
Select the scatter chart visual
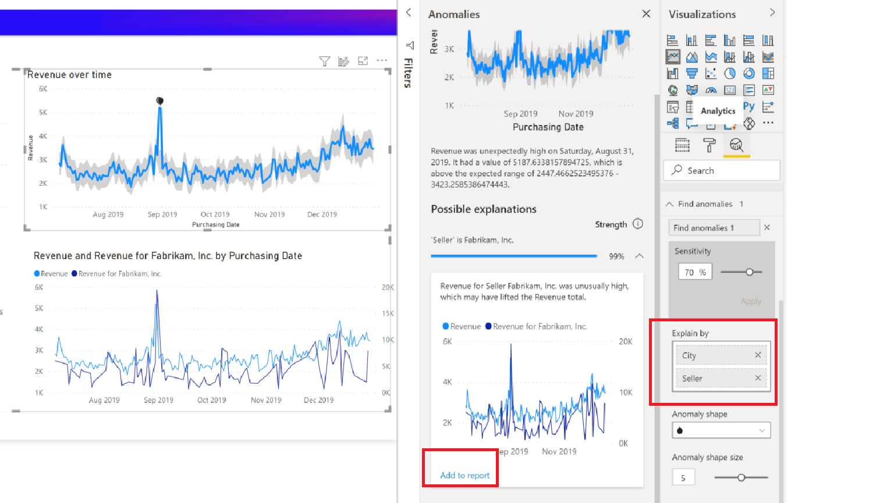711,73
